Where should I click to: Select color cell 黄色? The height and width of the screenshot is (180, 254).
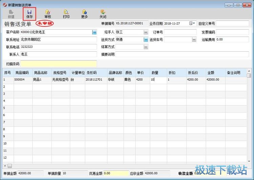(x=130, y=80)
